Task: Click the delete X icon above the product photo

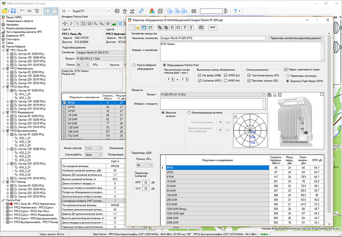Action: pos(280,95)
